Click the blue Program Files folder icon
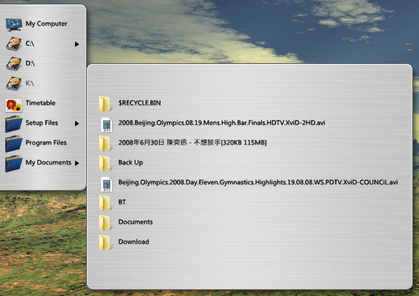The height and width of the screenshot is (296, 419). tap(14, 143)
